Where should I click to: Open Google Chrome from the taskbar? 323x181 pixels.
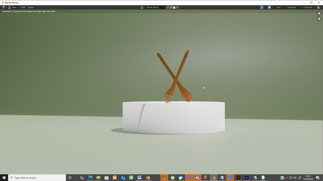[148, 178]
